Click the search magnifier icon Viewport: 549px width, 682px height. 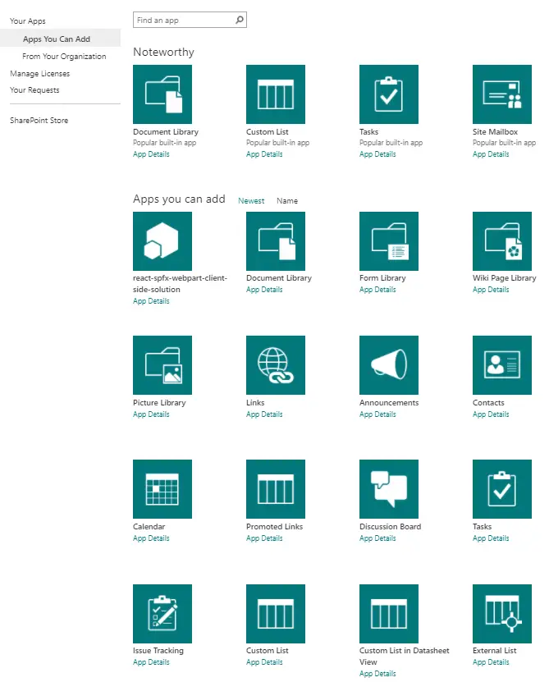[x=240, y=20]
